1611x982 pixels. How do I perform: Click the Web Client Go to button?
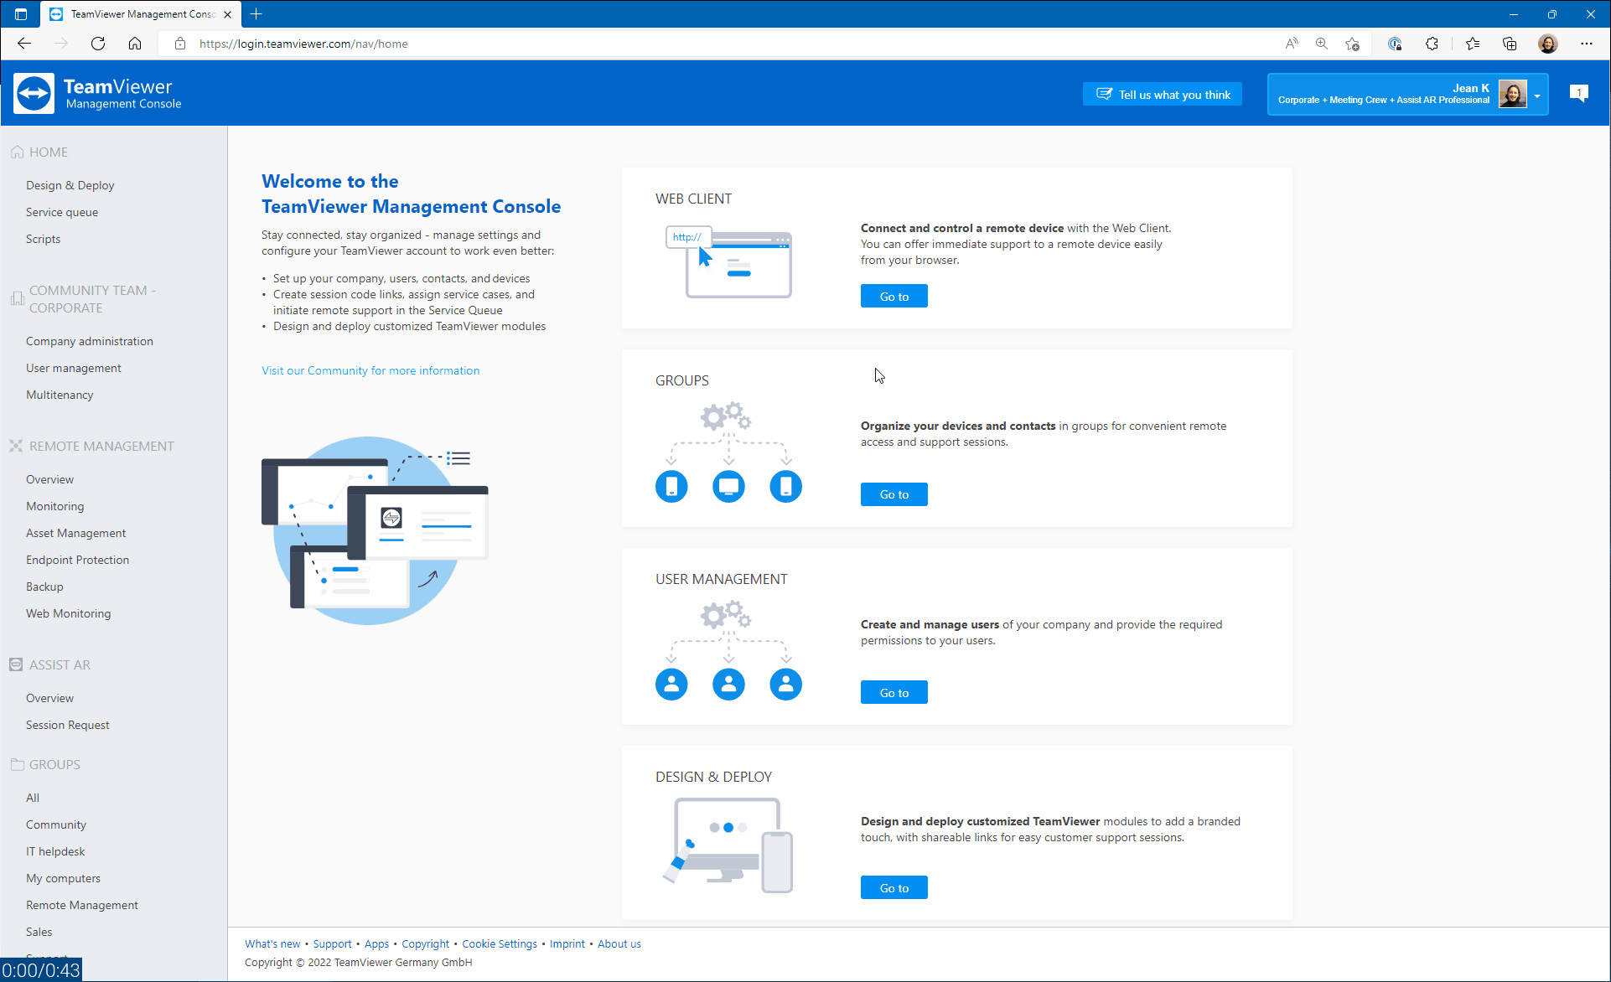pos(894,296)
